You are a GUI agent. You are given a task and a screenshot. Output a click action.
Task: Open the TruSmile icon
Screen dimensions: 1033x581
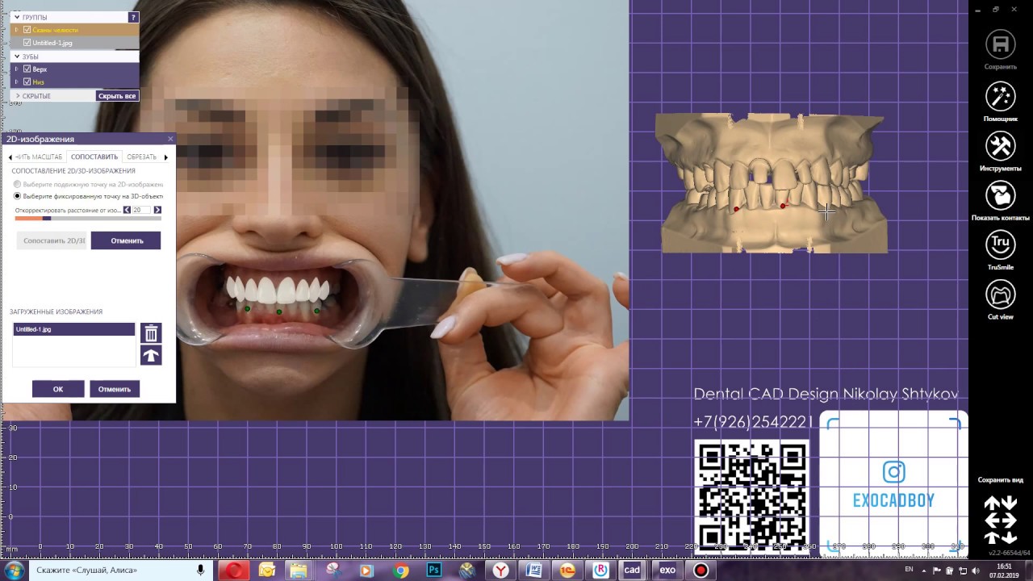pyautogui.click(x=1000, y=245)
